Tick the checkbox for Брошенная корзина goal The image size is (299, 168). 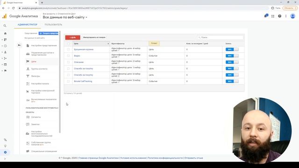(x=68, y=49)
